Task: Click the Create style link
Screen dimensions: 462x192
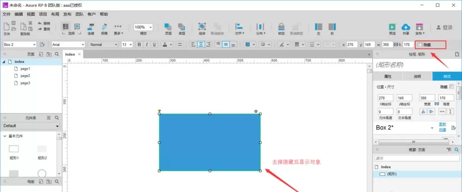Action: click(442, 130)
